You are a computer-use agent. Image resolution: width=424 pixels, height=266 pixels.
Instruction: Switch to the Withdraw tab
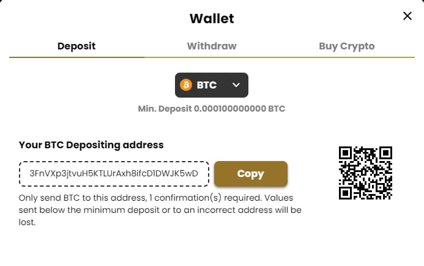(212, 46)
